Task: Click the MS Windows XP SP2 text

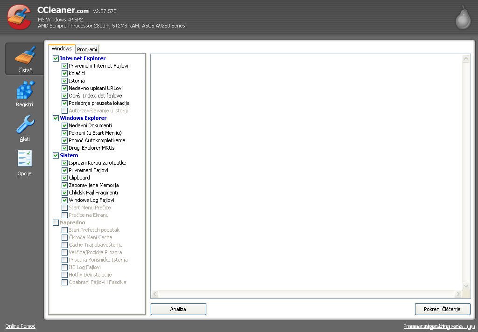Action: (60, 20)
